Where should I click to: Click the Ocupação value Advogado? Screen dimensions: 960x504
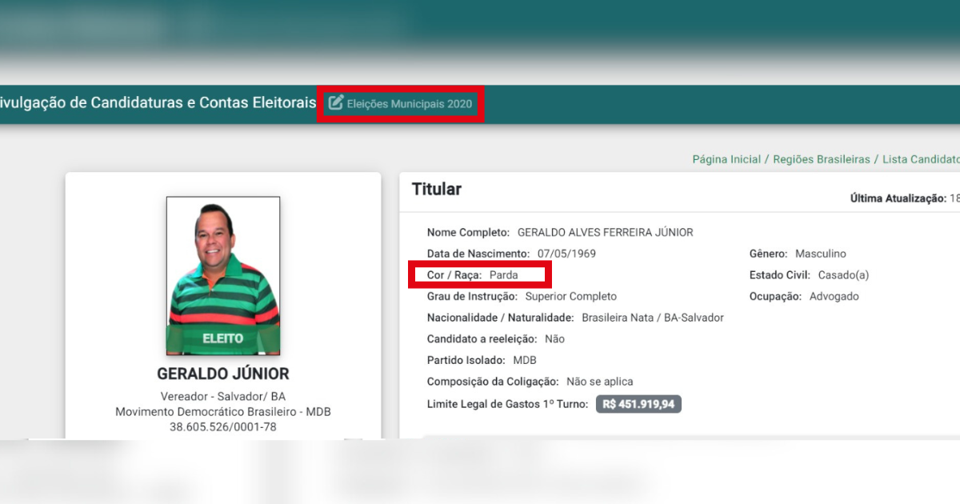[x=834, y=296]
